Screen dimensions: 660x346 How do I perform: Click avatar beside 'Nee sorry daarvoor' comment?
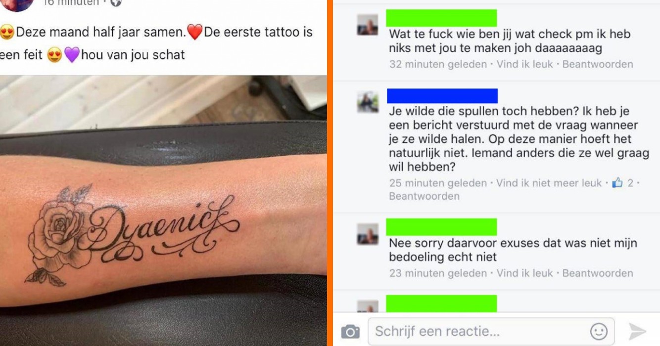pyautogui.click(x=368, y=234)
